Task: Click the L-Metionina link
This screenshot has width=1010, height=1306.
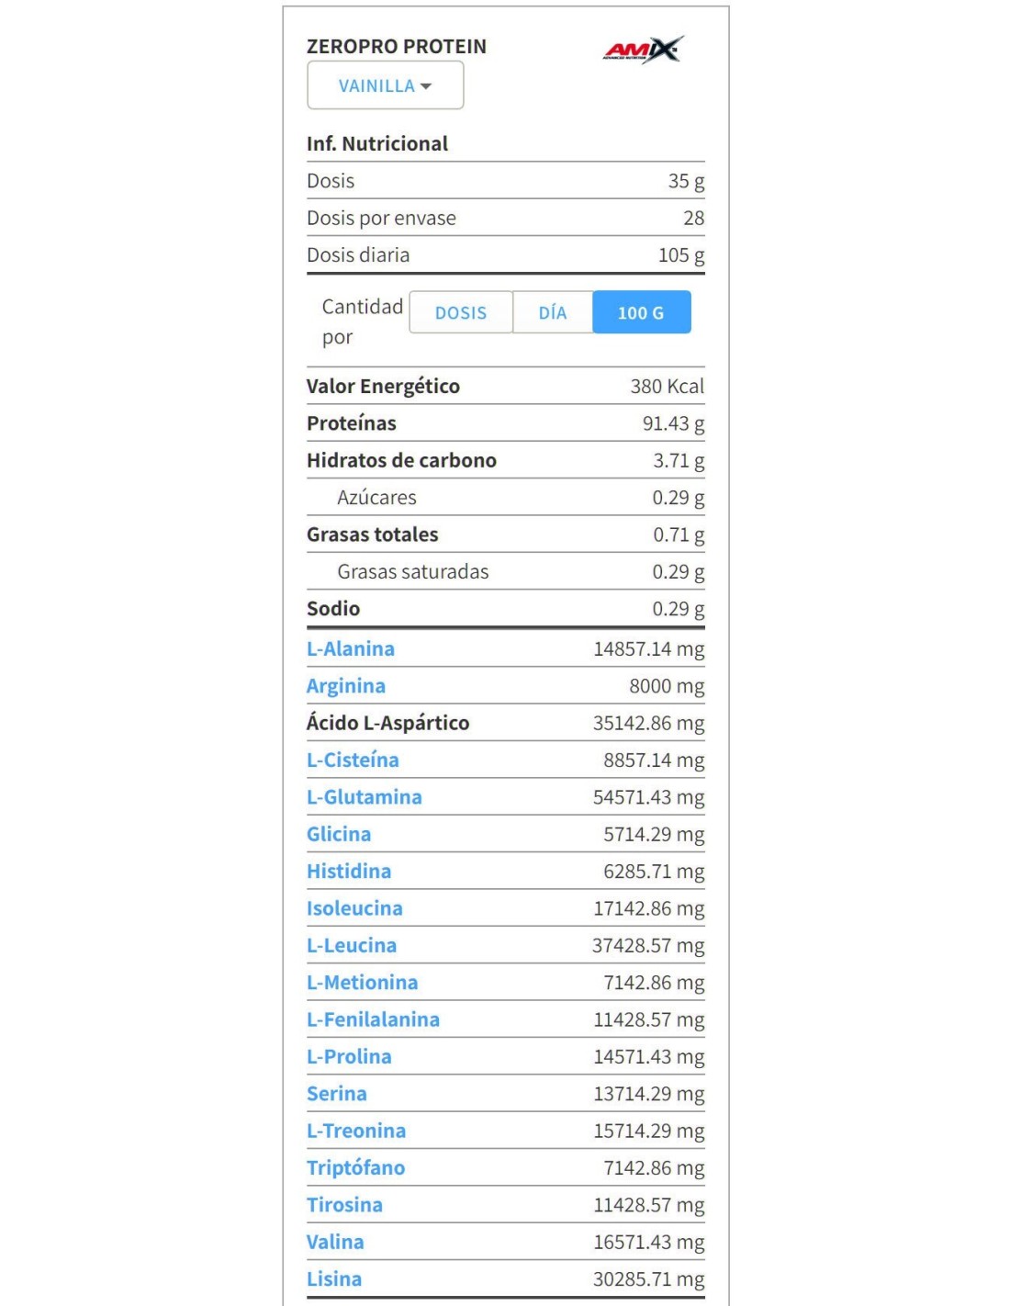Action: [x=363, y=982]
